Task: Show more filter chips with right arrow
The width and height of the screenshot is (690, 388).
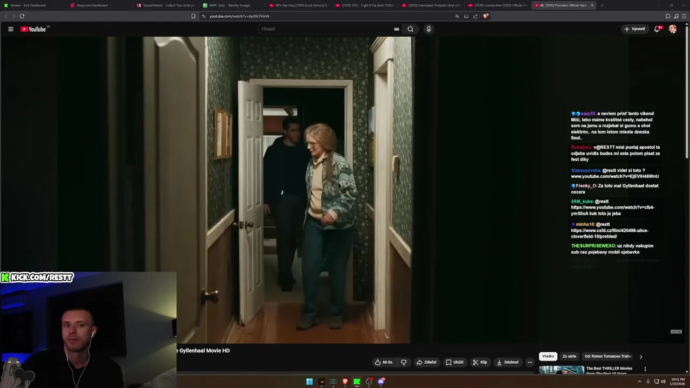Action: click(641, 357)
